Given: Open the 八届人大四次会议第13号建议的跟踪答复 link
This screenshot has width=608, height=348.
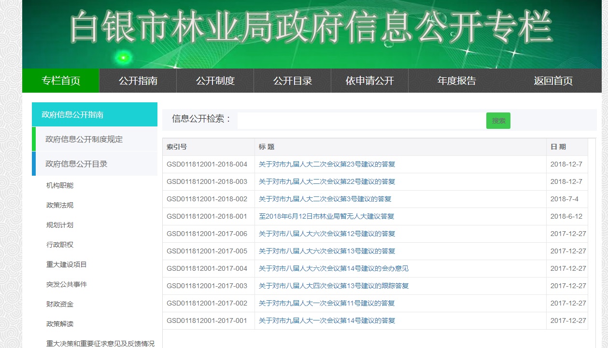Looking at the screenshot, I should pyautogui.click(x=334, y=286).
